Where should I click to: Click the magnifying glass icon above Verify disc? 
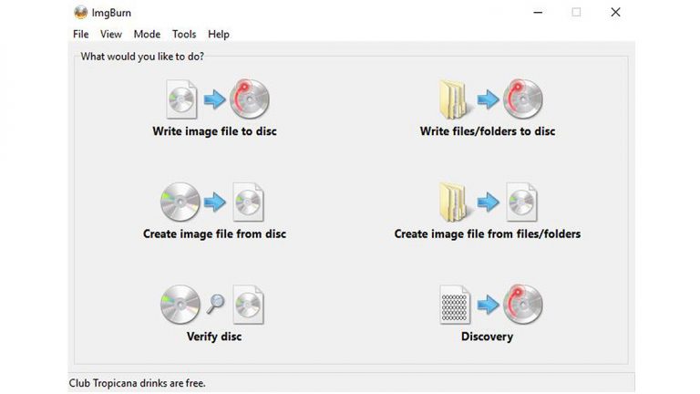tap(215, 305)
